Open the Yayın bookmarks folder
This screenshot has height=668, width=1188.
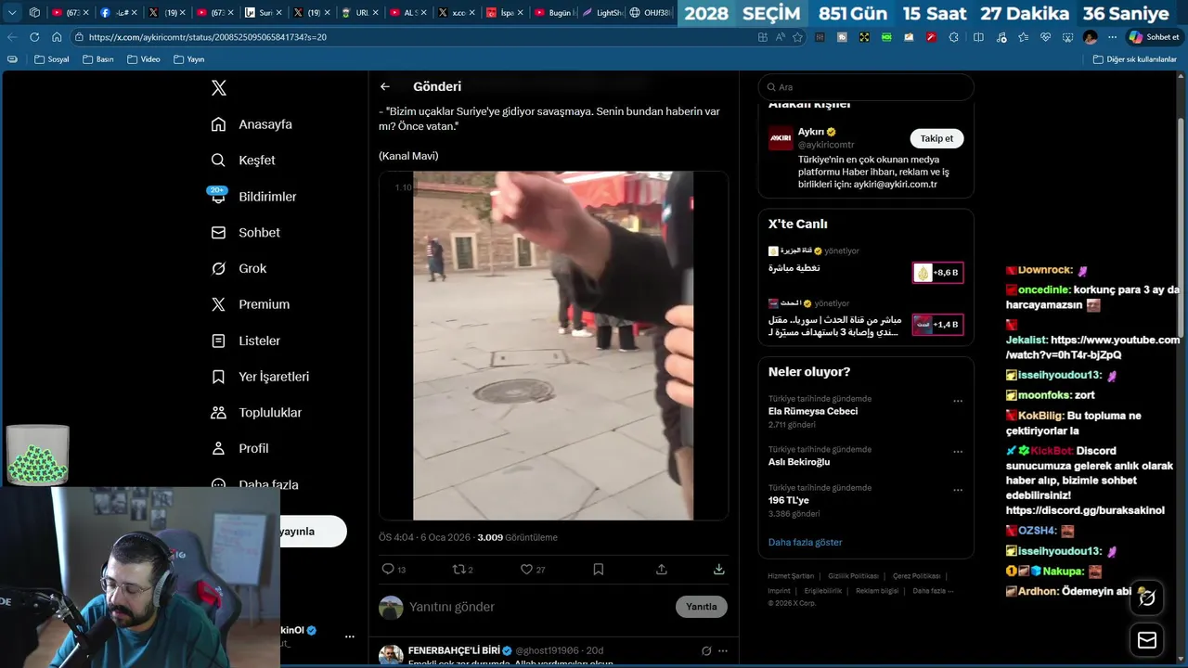(188, 59)
